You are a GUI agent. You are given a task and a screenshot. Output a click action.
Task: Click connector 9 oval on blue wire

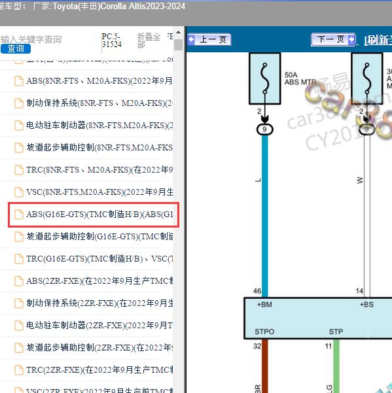pyautogui.click(x=264, y=129)
